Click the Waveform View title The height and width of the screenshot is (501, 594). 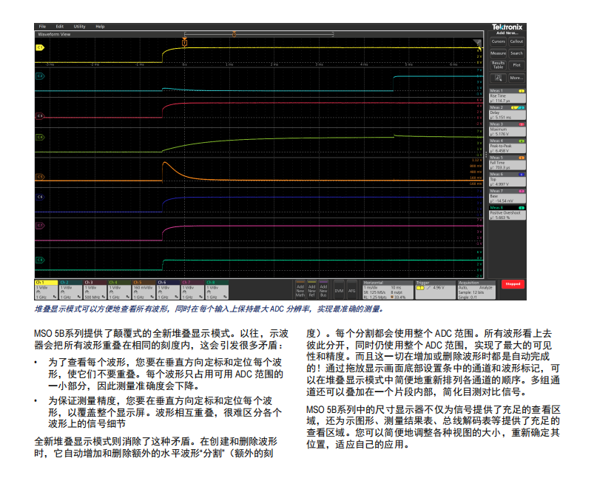(x=54, y=34)
